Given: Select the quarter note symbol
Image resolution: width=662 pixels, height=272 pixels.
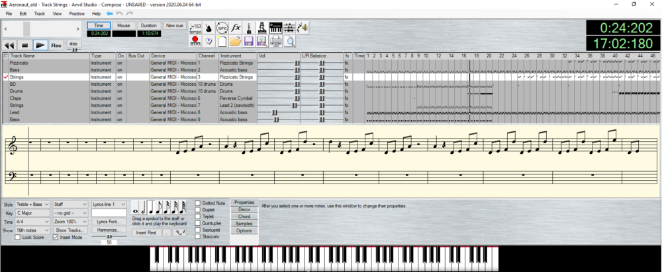Looking at the screenshot, I should (x=151, y=207).
